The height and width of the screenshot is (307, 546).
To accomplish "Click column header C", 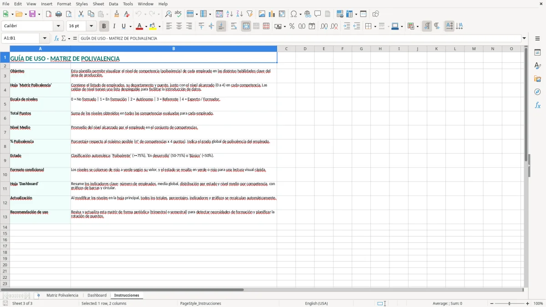I will coord(286,49).
